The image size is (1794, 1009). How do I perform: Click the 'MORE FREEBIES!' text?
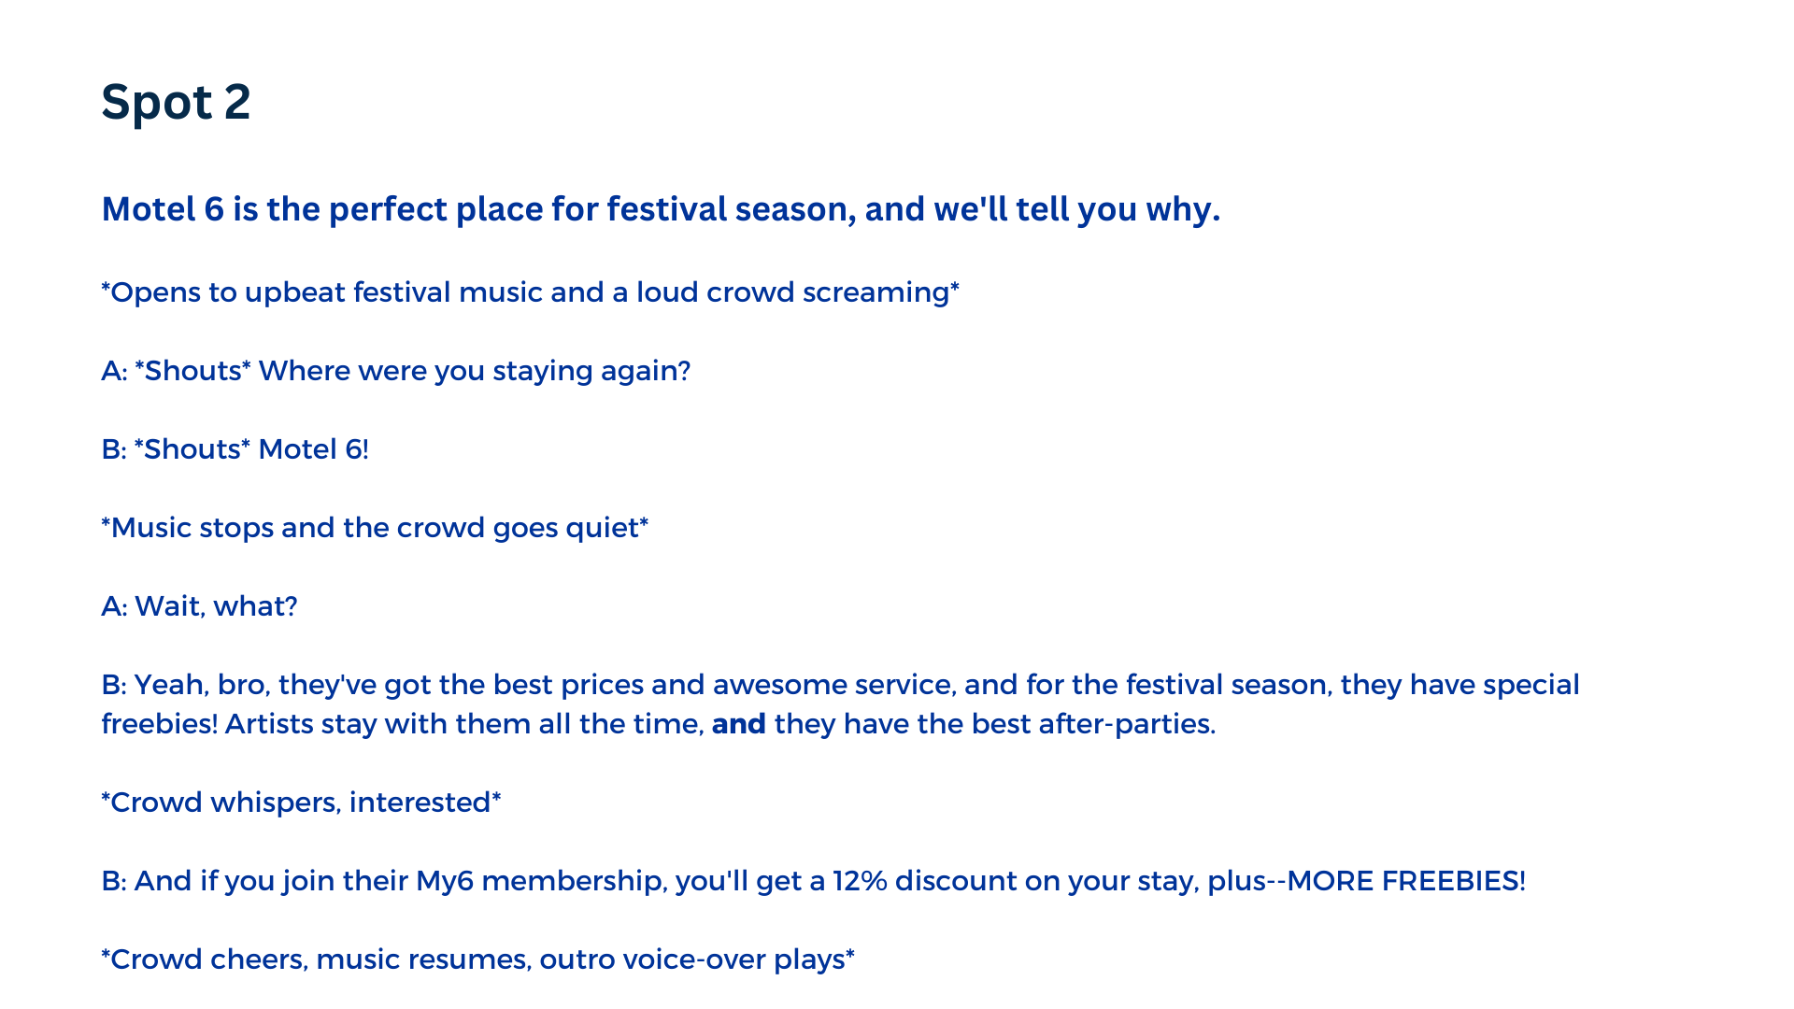coord(1405,881)
